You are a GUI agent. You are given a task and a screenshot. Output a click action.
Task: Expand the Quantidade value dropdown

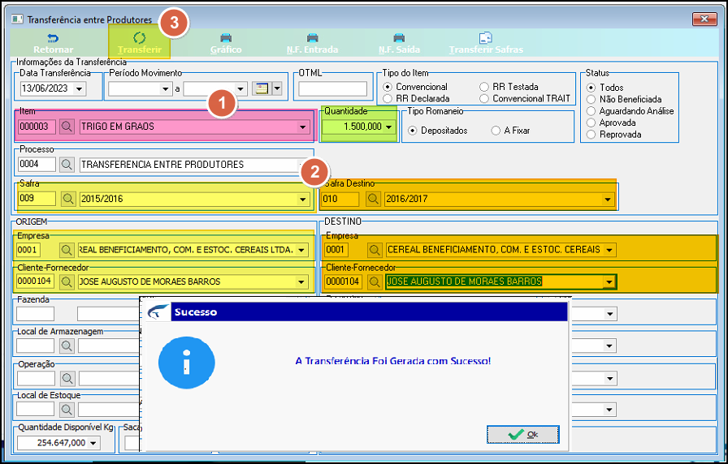click(x=388, y=127)
